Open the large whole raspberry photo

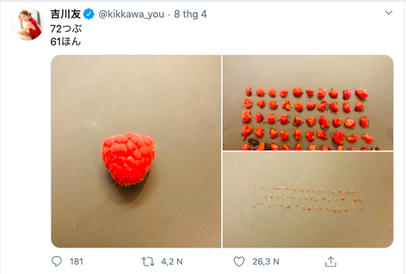[135, 151]
